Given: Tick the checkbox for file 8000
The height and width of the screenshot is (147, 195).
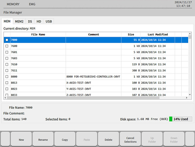Looking at the screenshot, I should (7, 77).
